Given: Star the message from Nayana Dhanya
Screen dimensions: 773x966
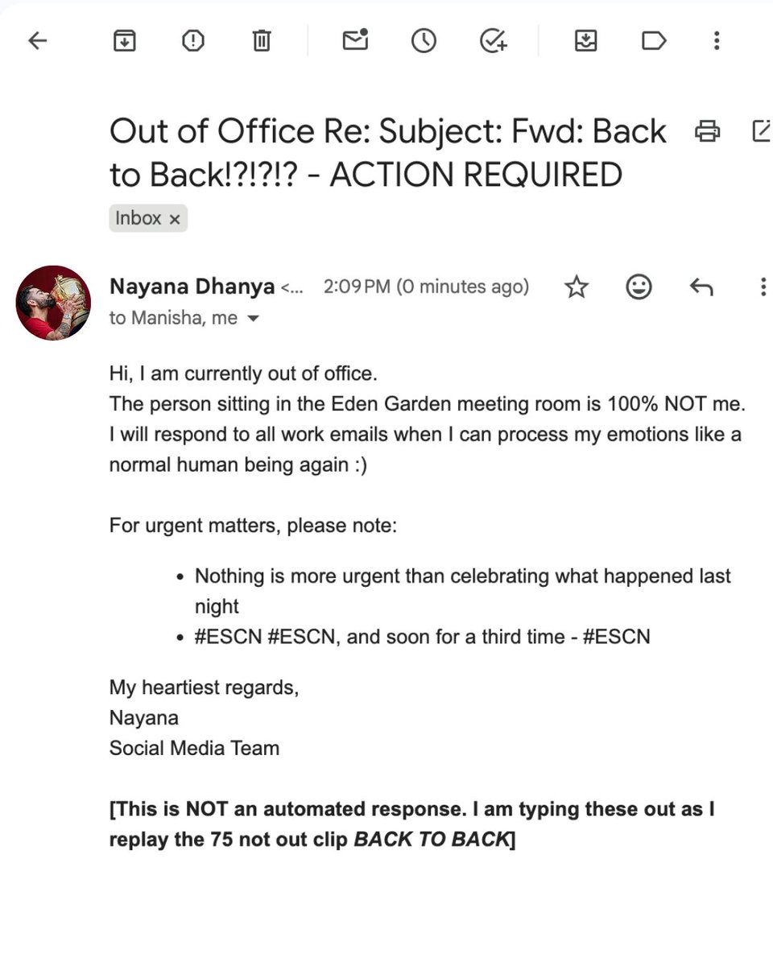Looking at the screenshot, I should [x=577, y=287].
